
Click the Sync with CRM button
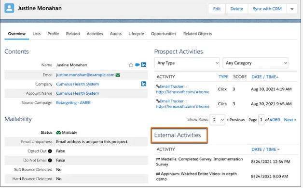pyautogui.click(x=267, y=9)
